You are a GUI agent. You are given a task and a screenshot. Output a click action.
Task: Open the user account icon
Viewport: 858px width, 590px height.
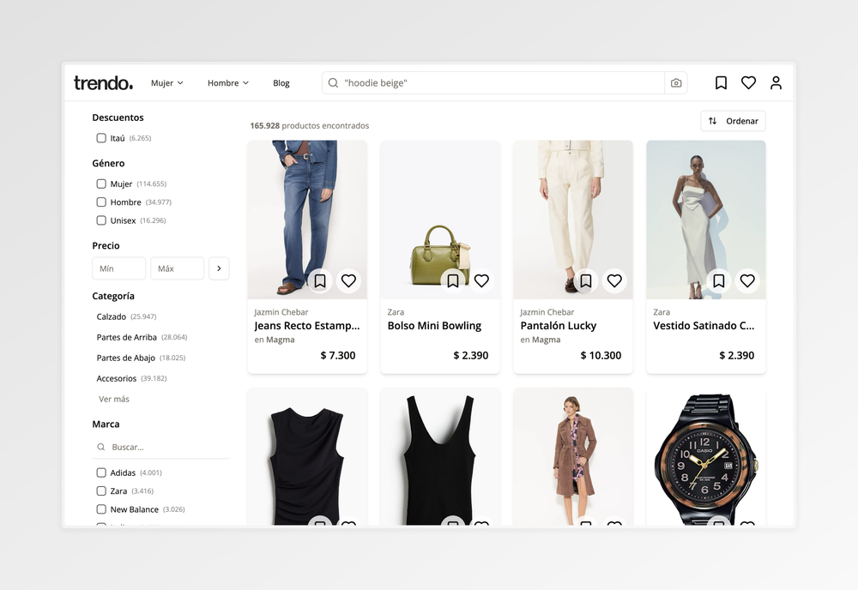click(776, 82)
